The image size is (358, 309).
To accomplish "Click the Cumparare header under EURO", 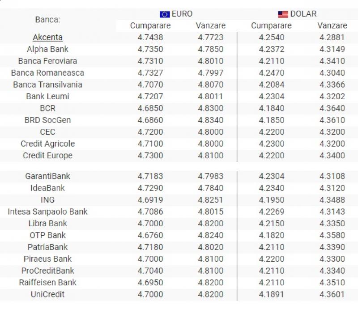I will click(x=150, y=25).
